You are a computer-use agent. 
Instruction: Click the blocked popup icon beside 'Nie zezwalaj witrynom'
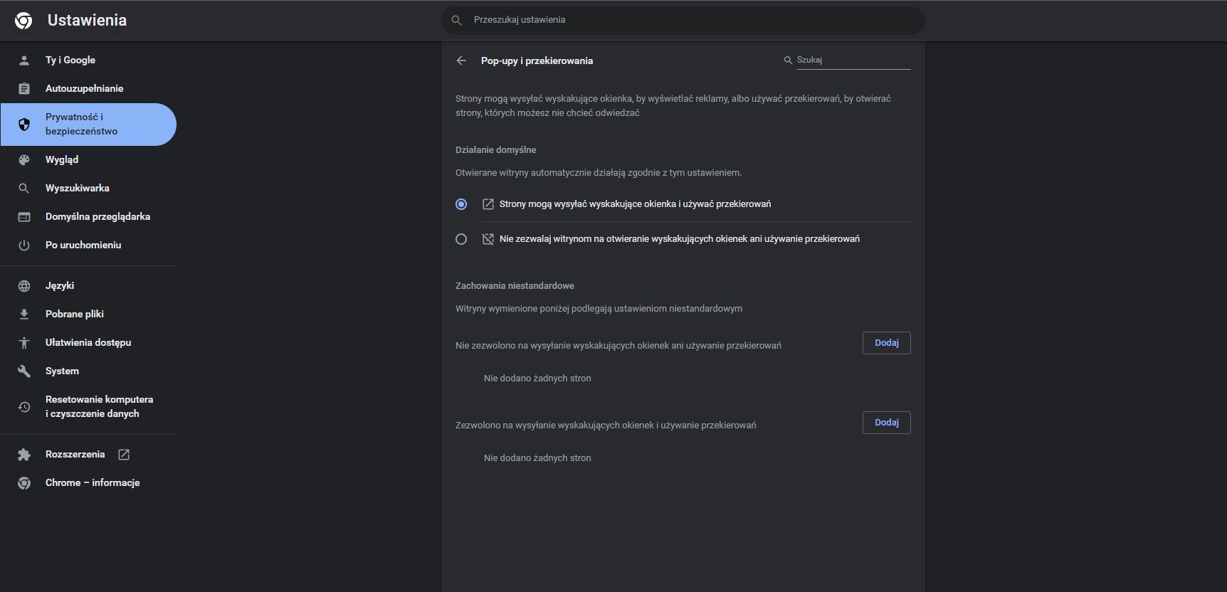click(488, 239)
